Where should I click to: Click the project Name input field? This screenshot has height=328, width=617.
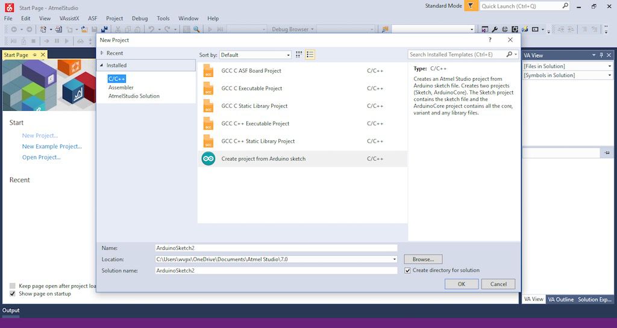pos(276,248)
